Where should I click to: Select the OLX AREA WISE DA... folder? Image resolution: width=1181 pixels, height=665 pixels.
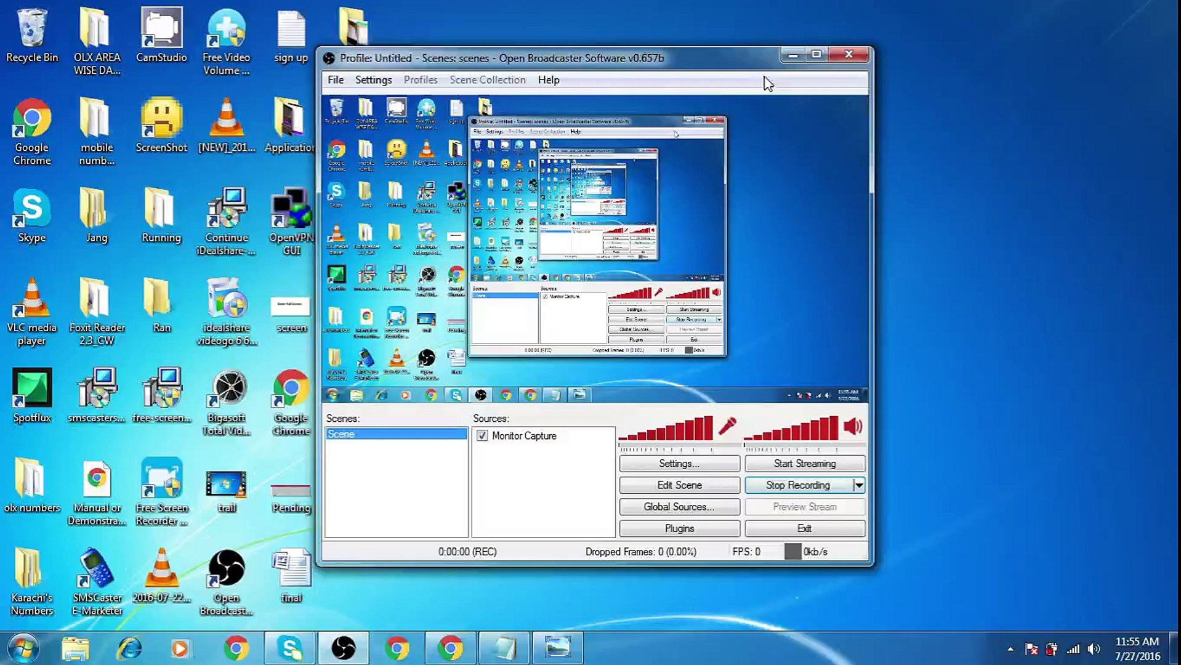pyautogui.click(x=97, y=42)
